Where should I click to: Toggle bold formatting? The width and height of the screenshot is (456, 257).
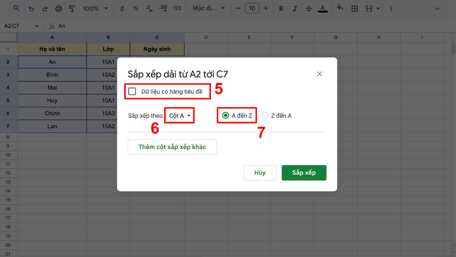pos(281,8)
